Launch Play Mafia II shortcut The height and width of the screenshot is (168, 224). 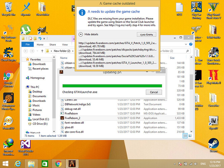pos(214,77)
